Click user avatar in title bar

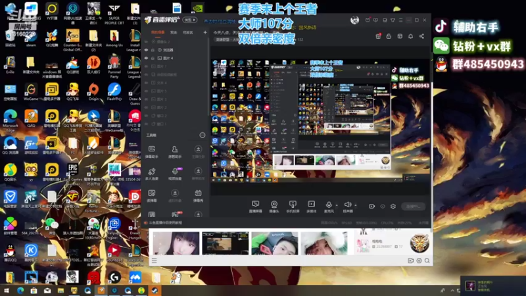tap(354, 20)
